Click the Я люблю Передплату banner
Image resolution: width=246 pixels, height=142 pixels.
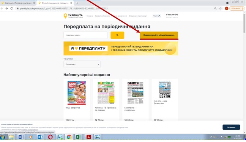pos(121,48)
